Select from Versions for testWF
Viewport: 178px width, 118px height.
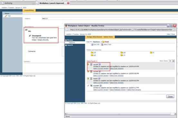pyautogui.click(x=134, y=90)
